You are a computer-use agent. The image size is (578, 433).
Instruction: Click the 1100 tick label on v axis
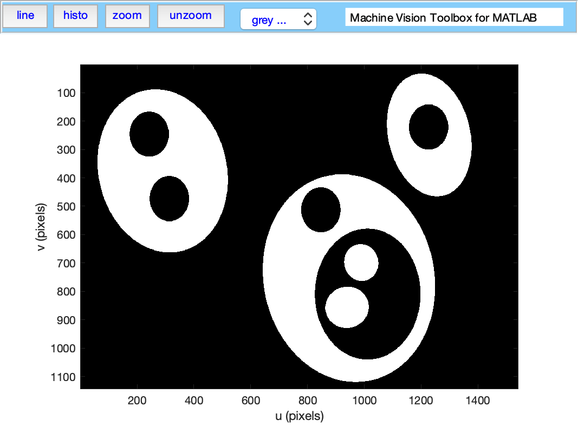pyautogui.click(x=63, y=377)
